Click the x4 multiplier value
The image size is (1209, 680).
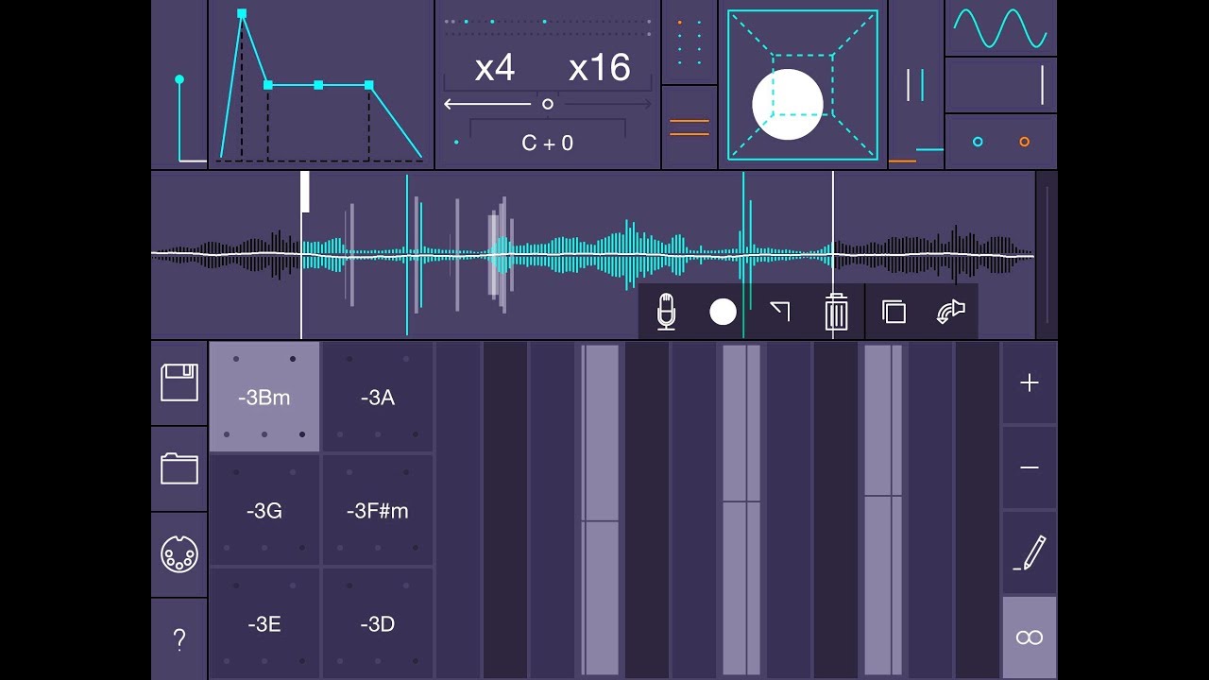pos(494,67)
